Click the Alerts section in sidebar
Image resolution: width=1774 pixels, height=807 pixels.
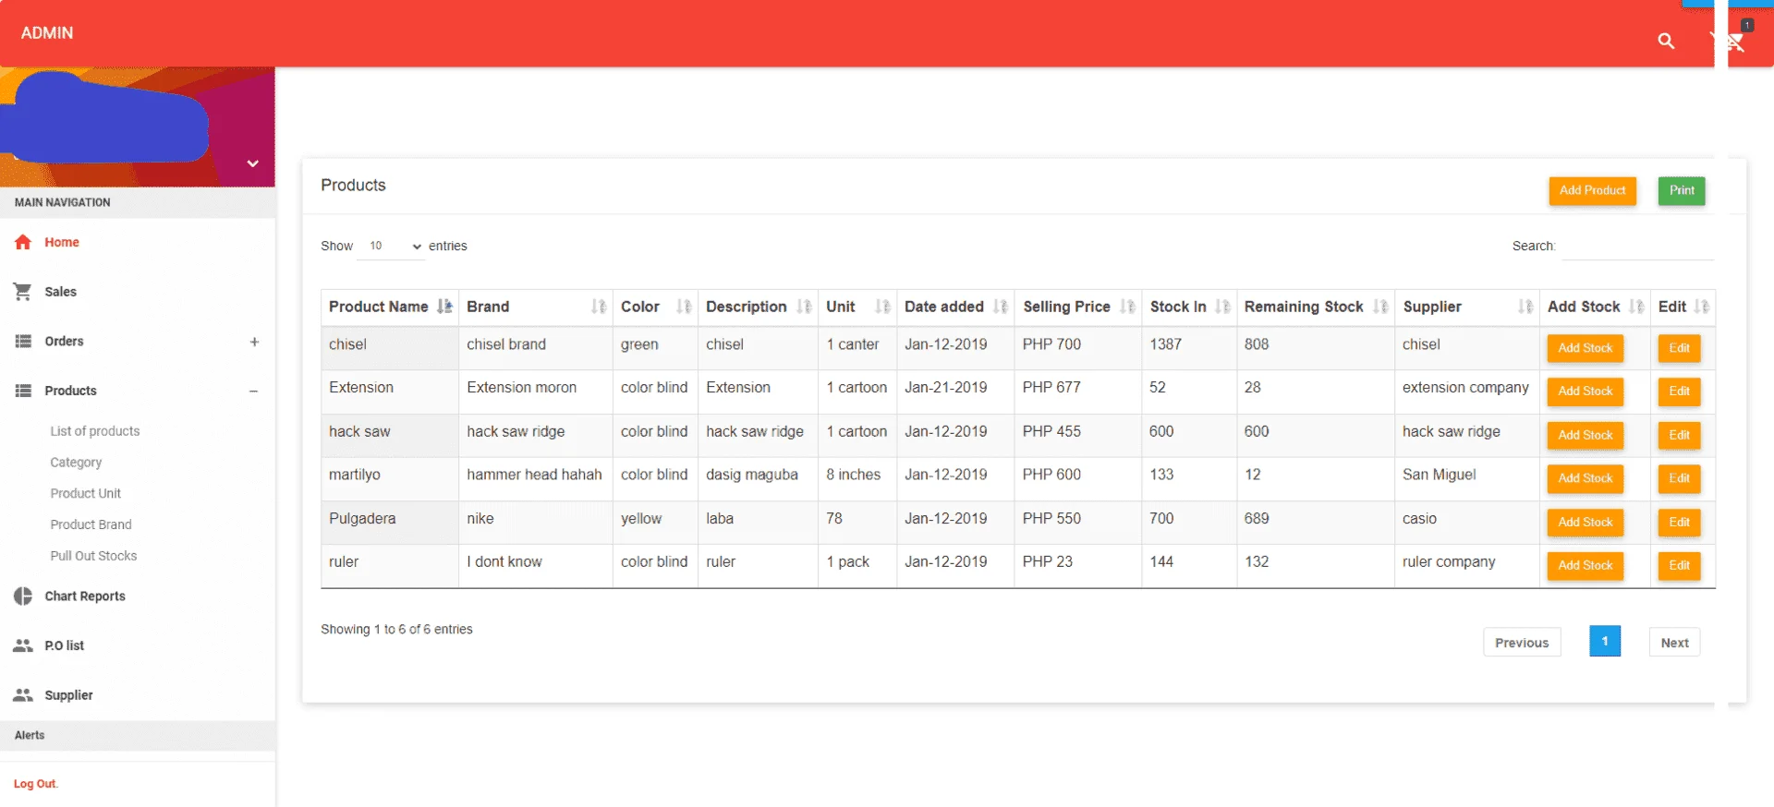[138, 736]
